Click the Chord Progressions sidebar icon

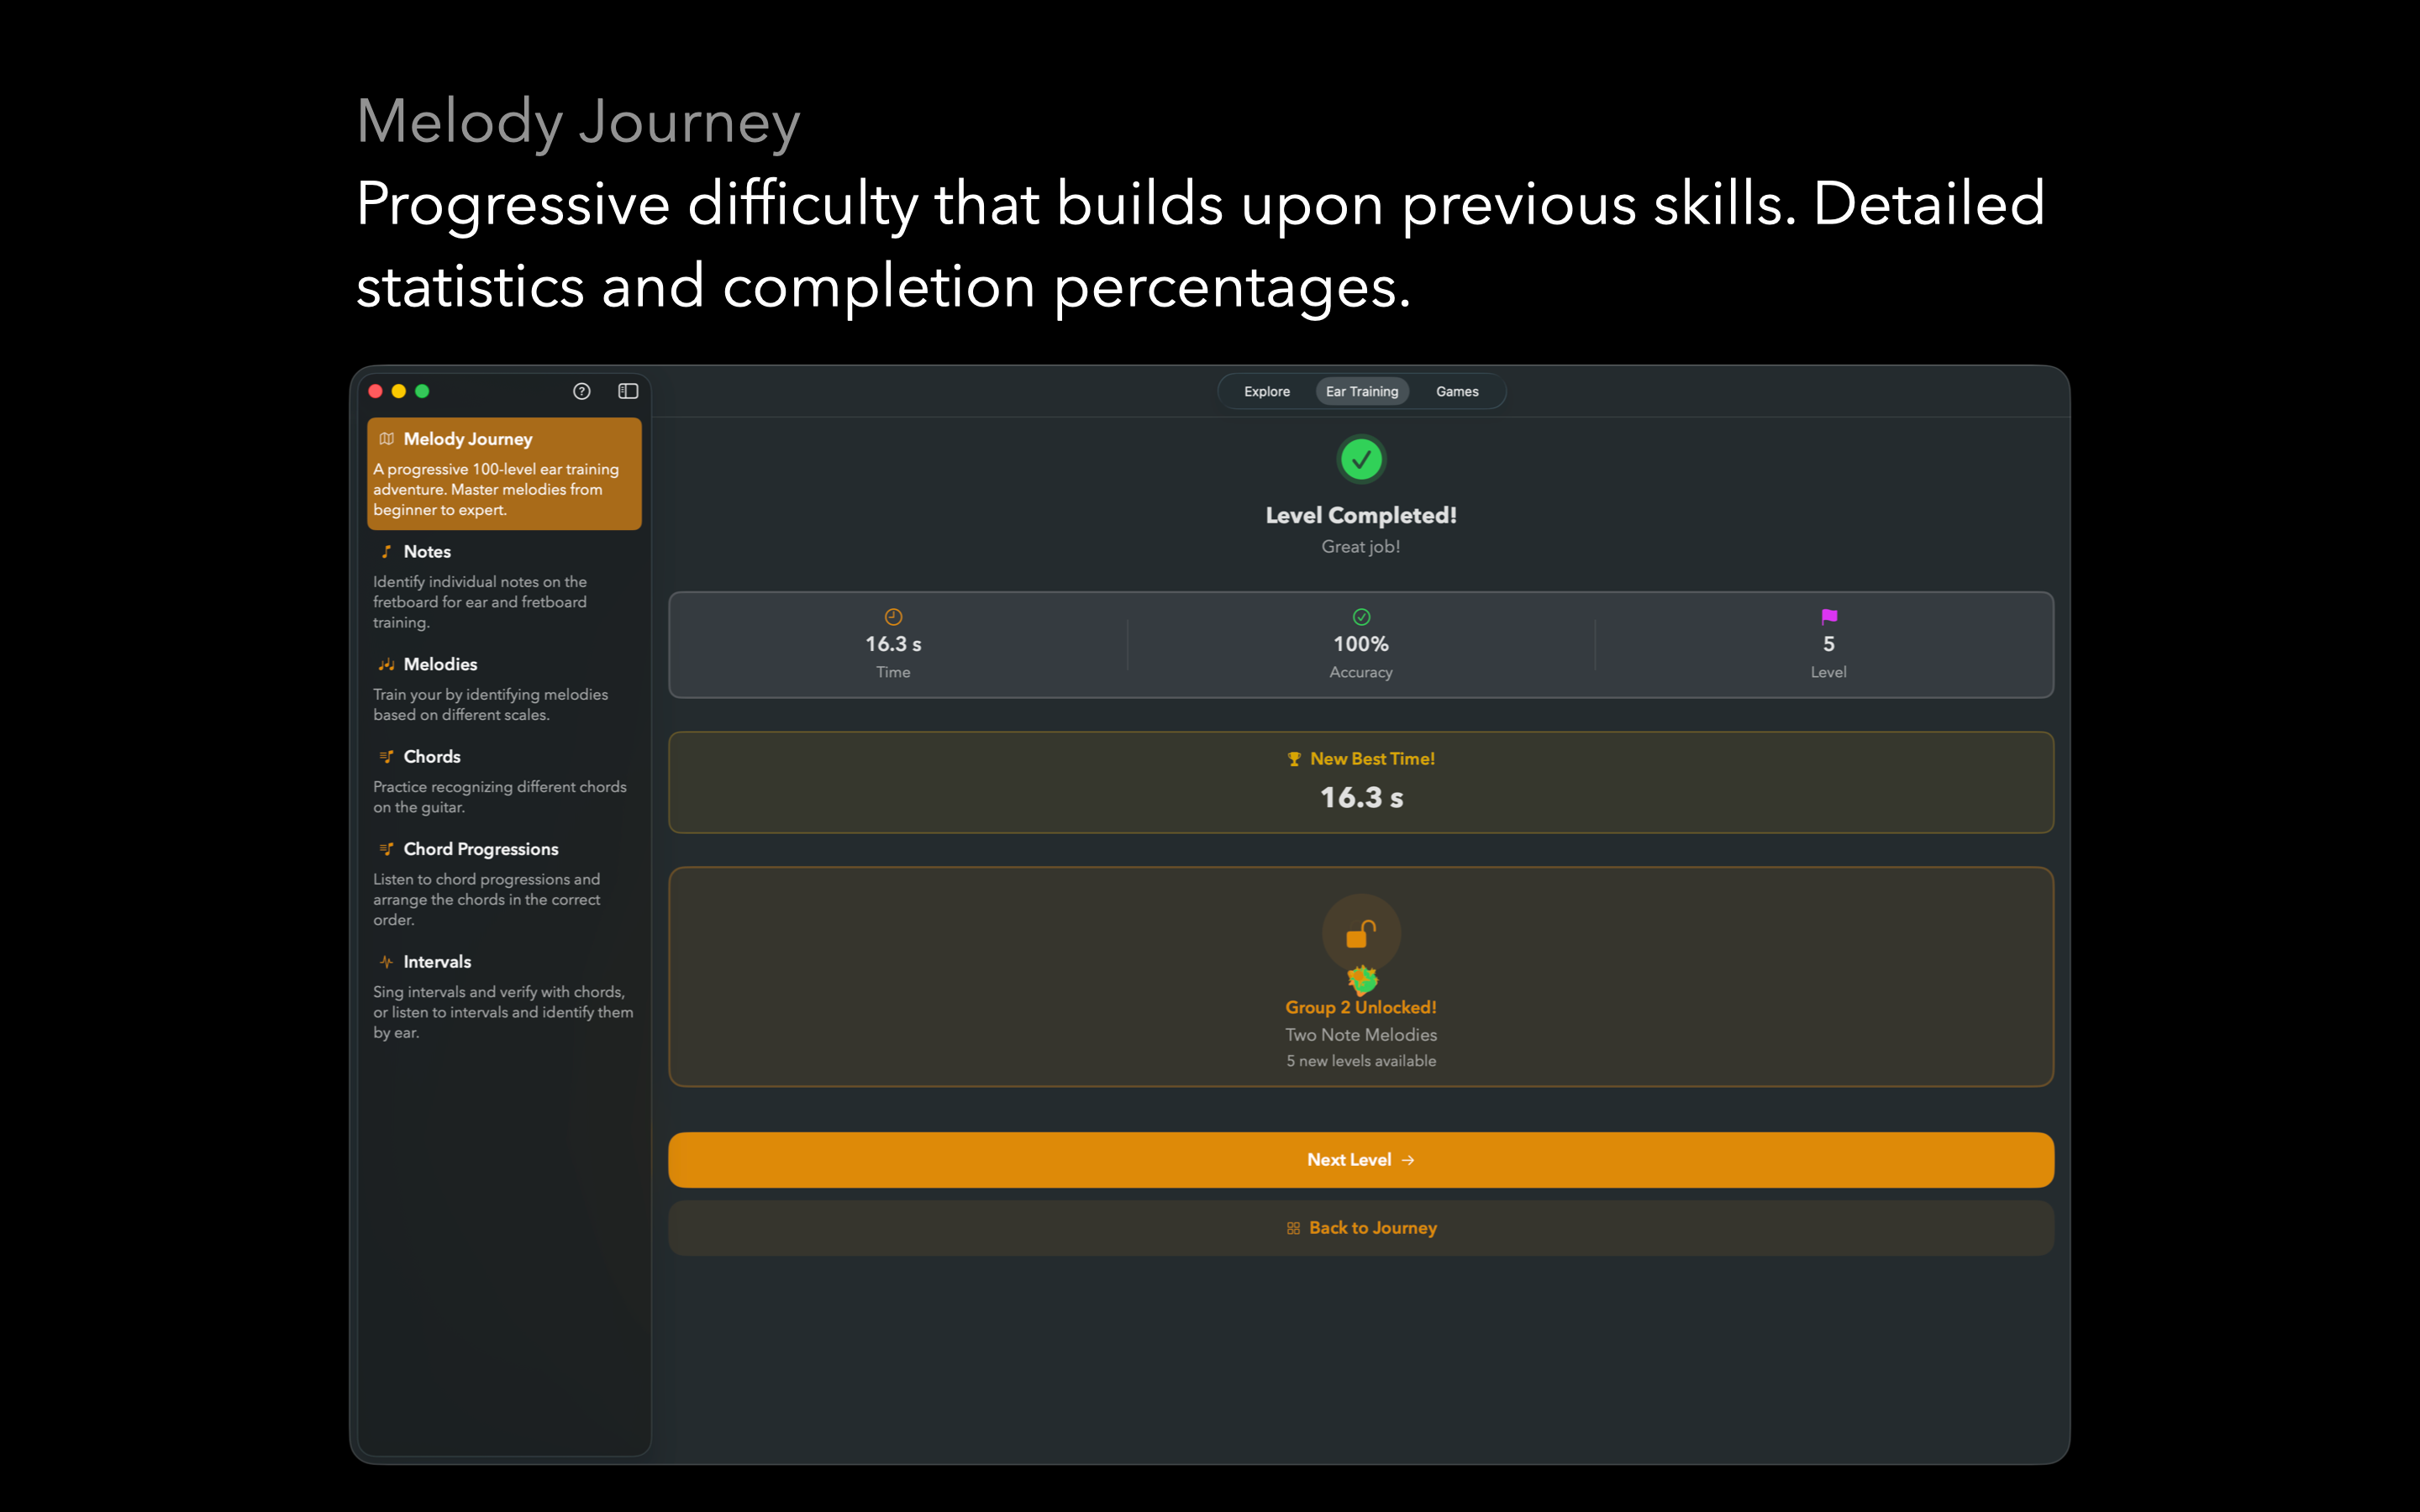[387, 849]
